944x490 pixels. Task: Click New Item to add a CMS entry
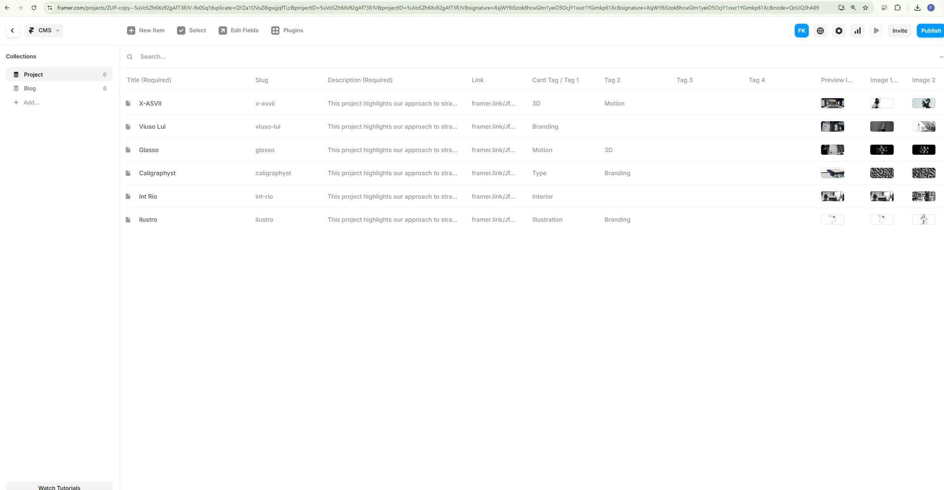(x=146, y=30)
